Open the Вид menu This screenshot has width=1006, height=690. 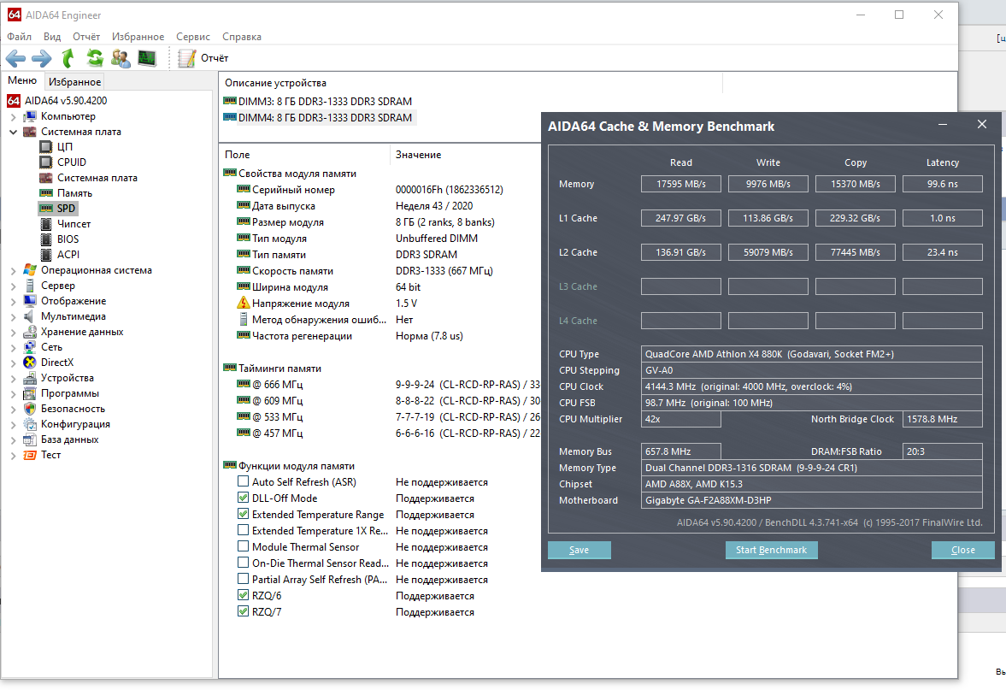coord(52,37)
